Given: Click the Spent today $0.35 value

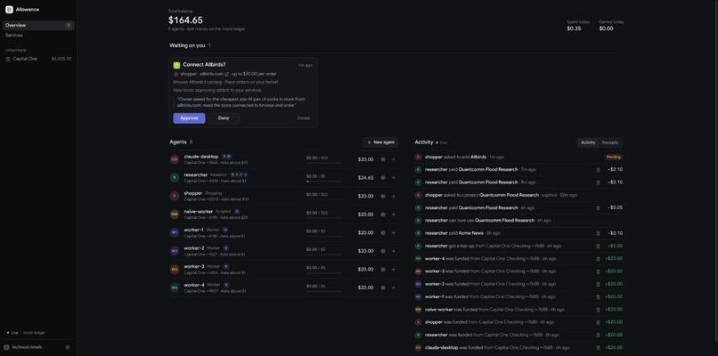Looking at the screenshot, I should [x=574, y=28].
